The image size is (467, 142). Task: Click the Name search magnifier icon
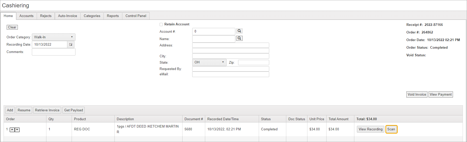[x=239, y=38]
